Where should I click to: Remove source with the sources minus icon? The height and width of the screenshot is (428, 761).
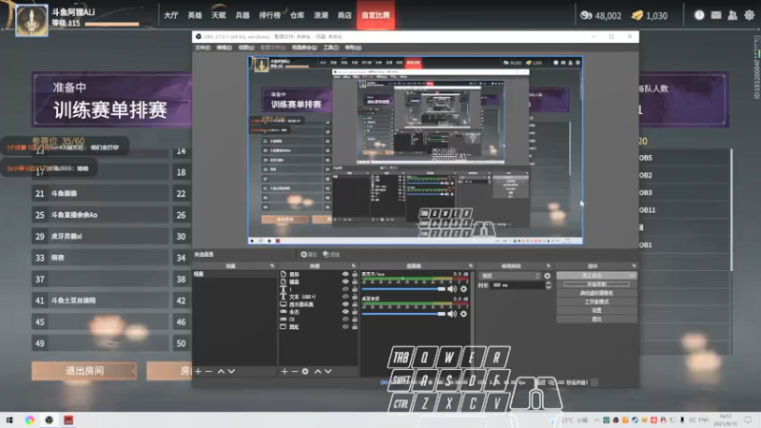pos(295,371)
